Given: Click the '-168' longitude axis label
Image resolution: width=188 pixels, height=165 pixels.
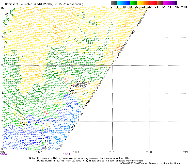Looking at the screenshot, I should pyautogui.click(x=149, y=152).
